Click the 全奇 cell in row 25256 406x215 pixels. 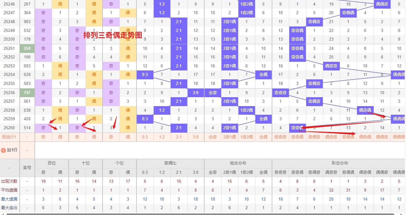[x=213, y=93]
